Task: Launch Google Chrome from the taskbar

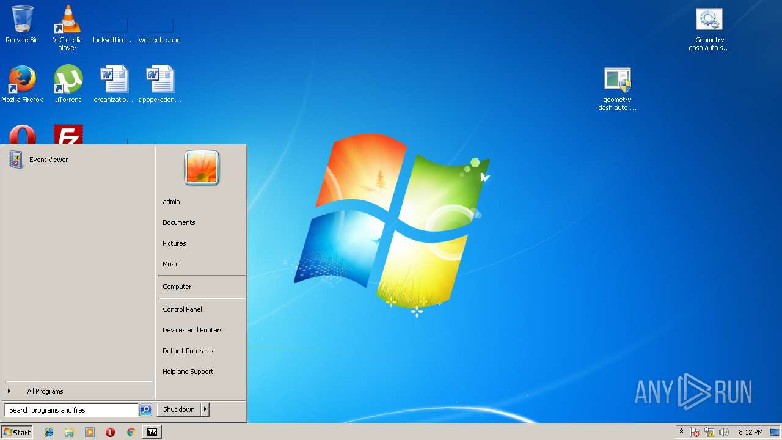Action: tap(131, 432)
